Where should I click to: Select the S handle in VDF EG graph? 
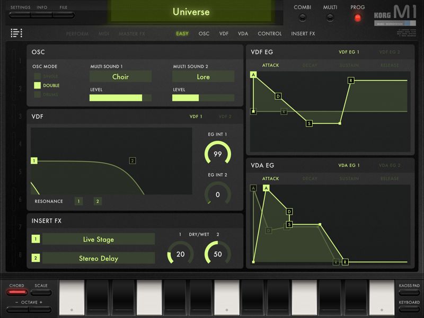(309, 123)
